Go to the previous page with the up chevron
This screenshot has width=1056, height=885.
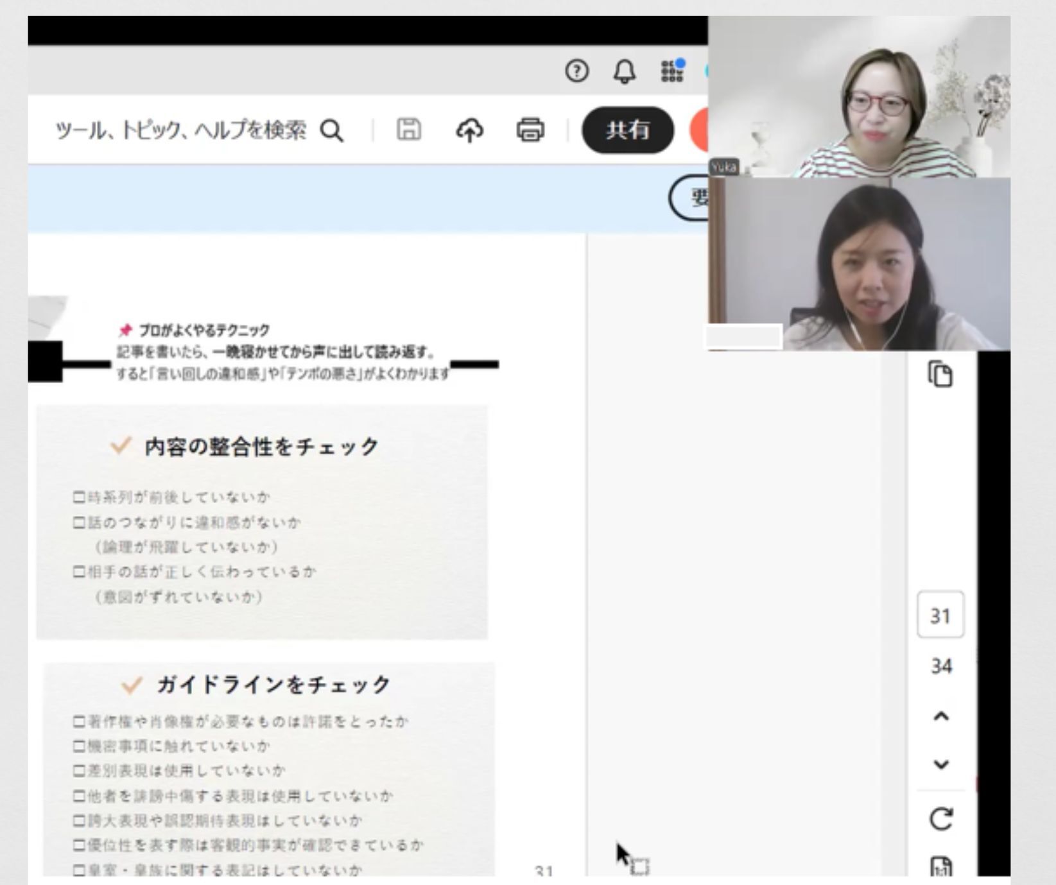940,716
